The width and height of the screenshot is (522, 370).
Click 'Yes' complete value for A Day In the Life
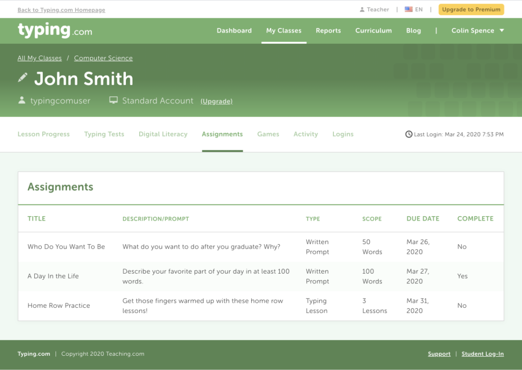[x=462, y=276]
